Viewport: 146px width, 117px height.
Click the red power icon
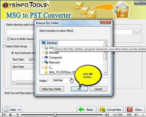[x=130, y=110]
